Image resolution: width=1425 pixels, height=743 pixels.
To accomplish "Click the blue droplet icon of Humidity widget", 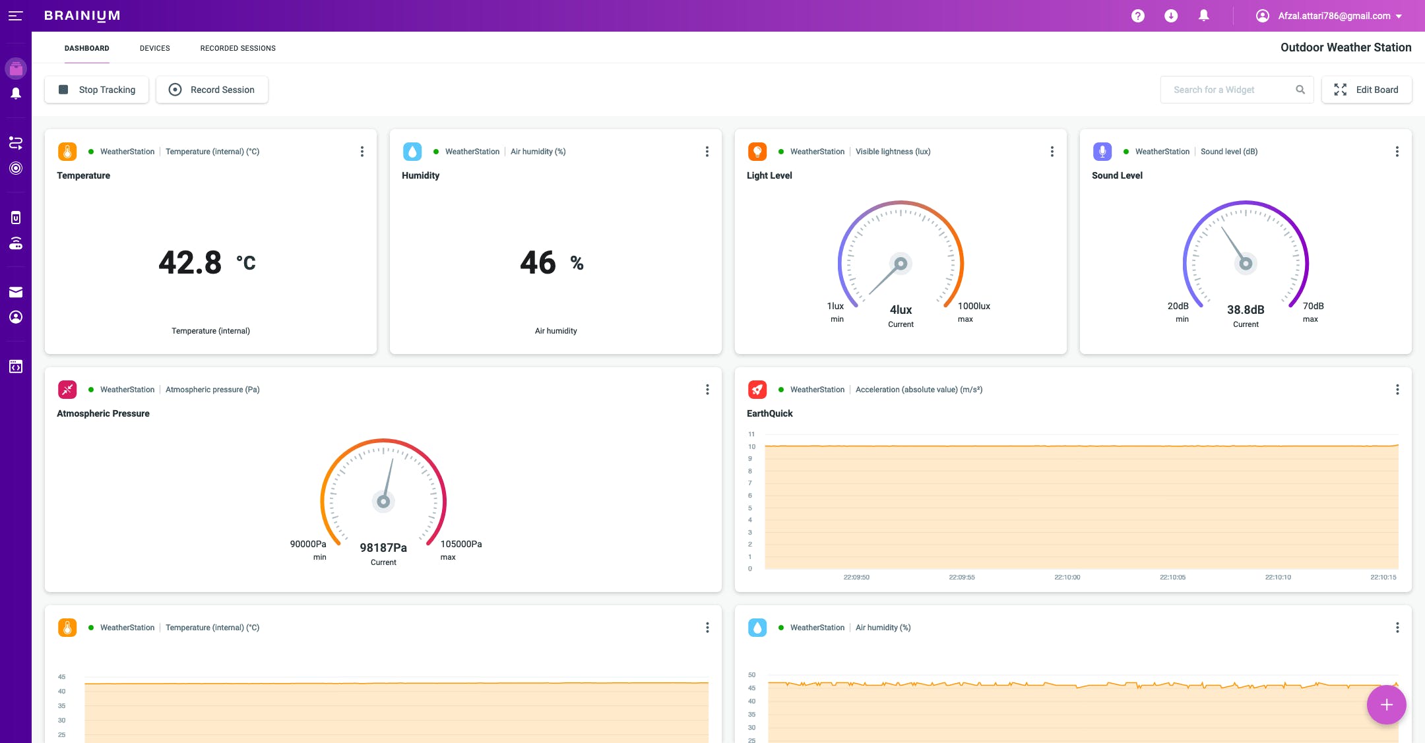I will 412,152.
